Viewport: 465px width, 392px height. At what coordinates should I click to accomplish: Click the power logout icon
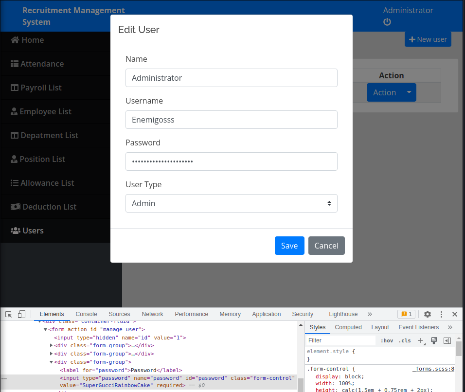click(387, 22)
